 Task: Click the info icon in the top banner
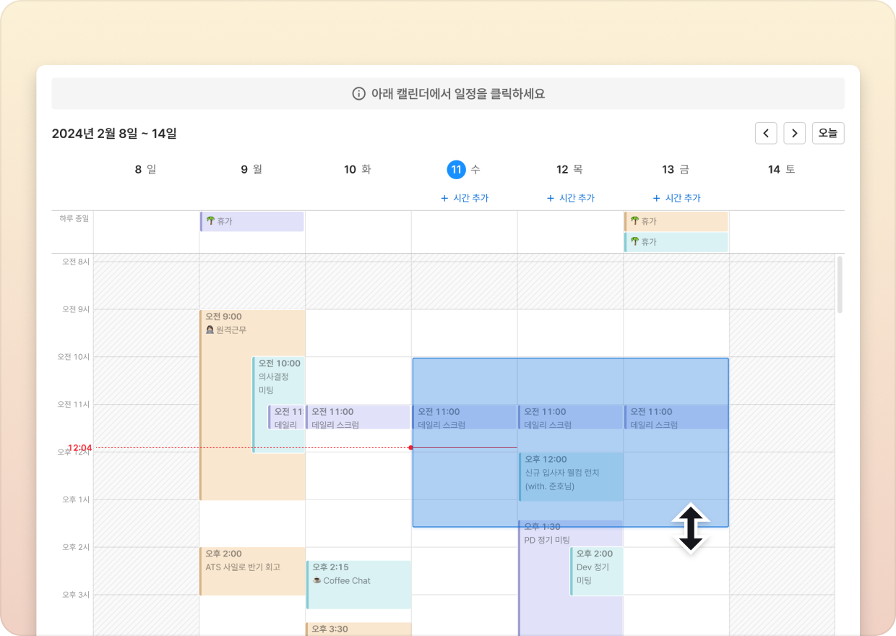[x=358, y=94]
